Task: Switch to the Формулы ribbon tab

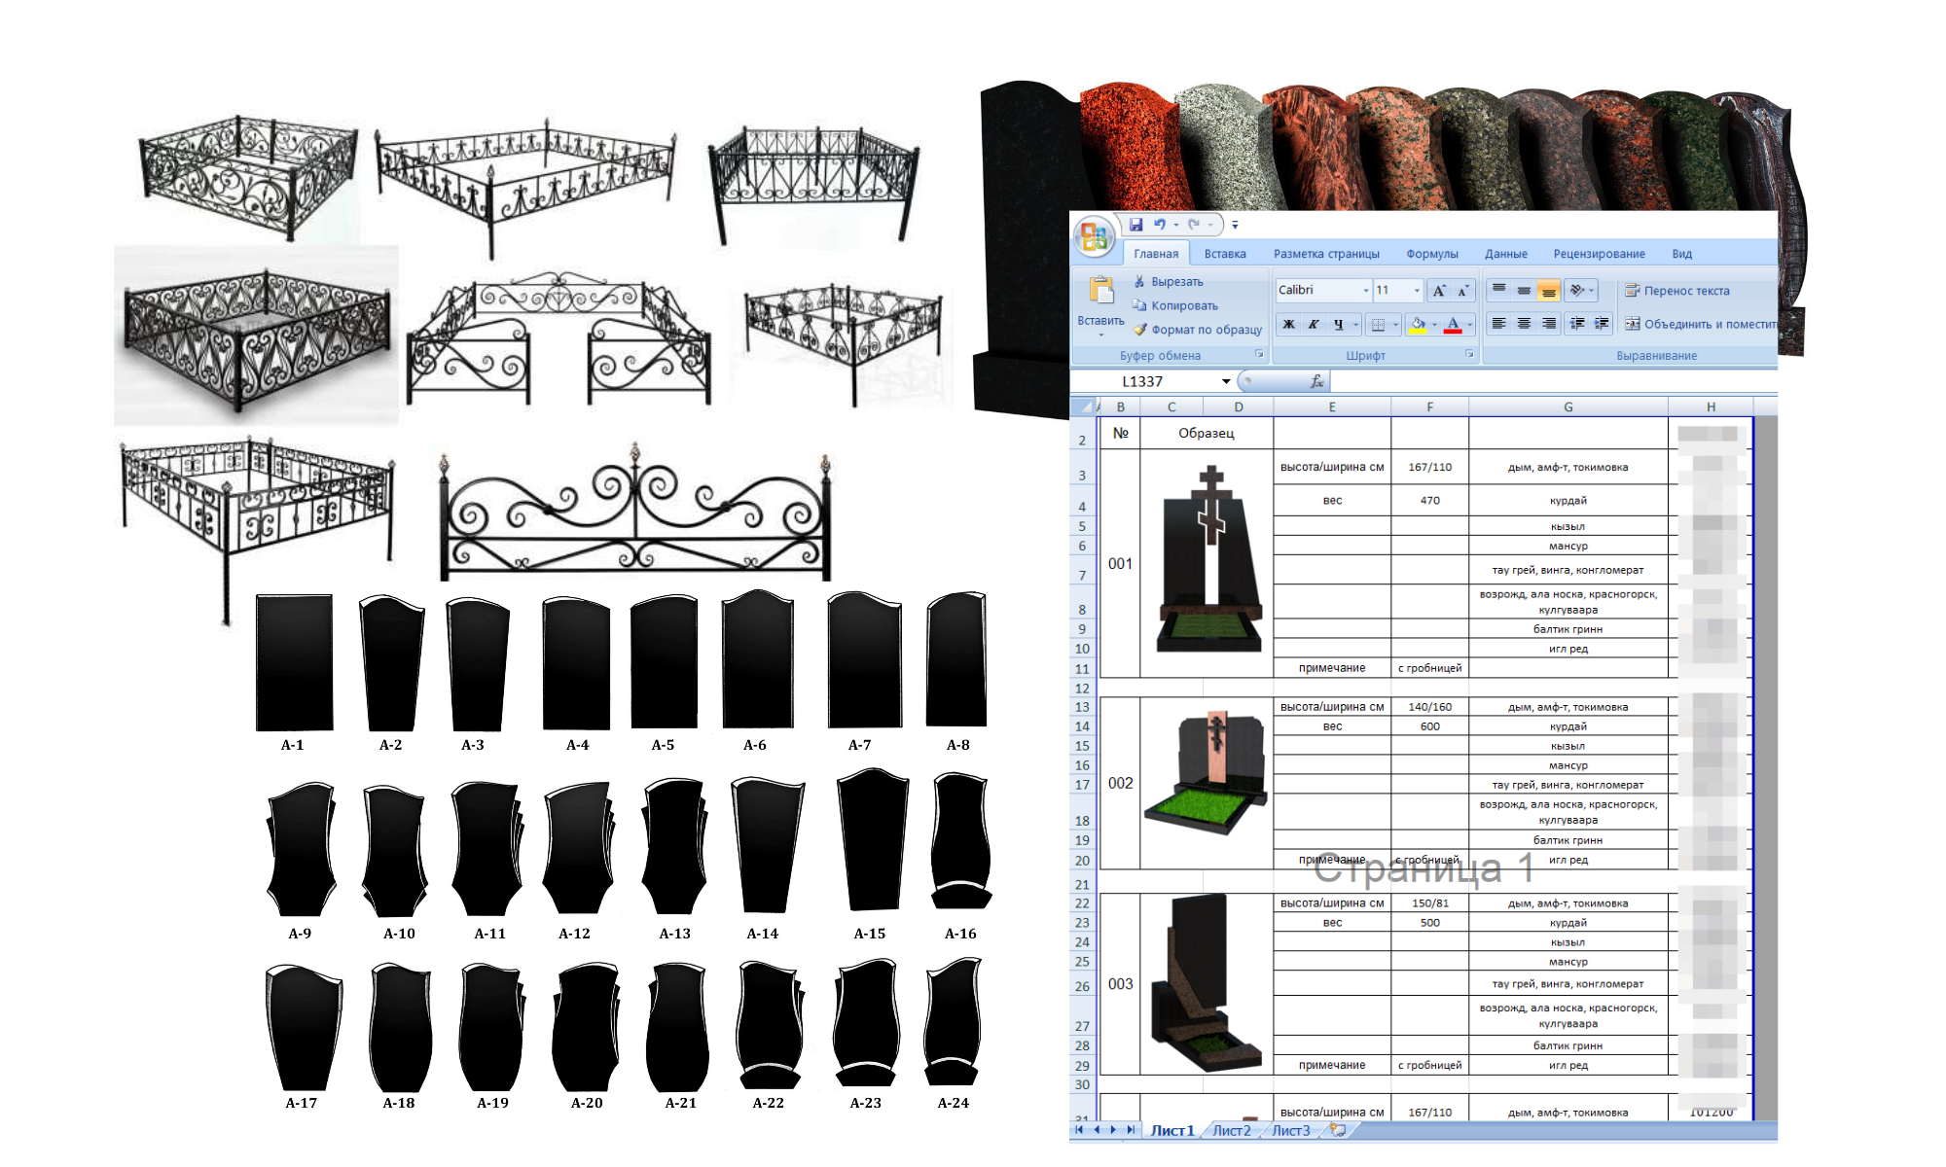Action: pyautogui.click(x=1431, y=254)
